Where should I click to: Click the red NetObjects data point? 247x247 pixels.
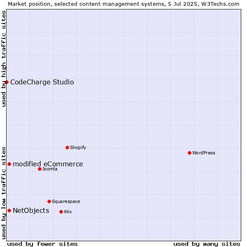coord(9,211)
